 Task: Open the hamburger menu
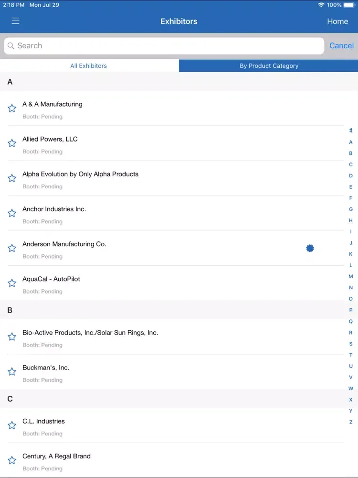pyautogui.click(x=16, y=21)
